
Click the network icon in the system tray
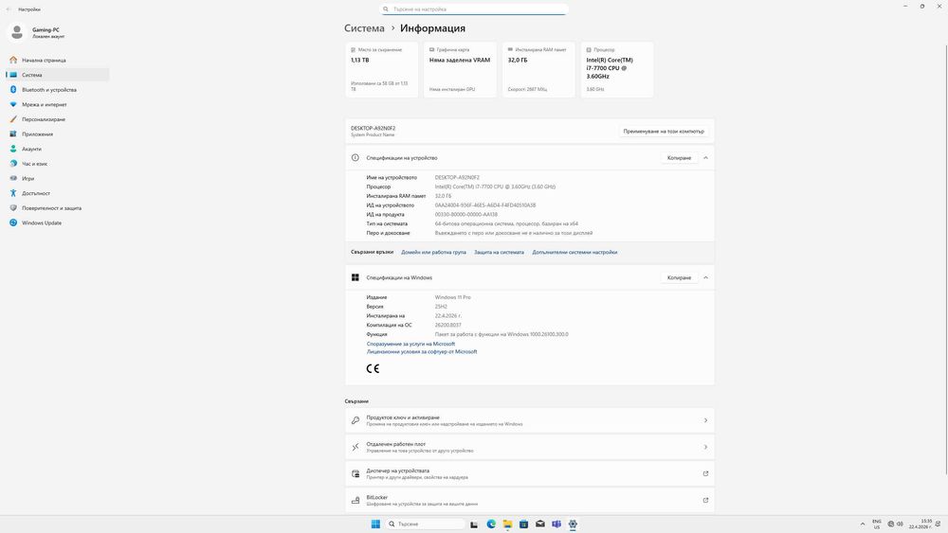(891, 524)
